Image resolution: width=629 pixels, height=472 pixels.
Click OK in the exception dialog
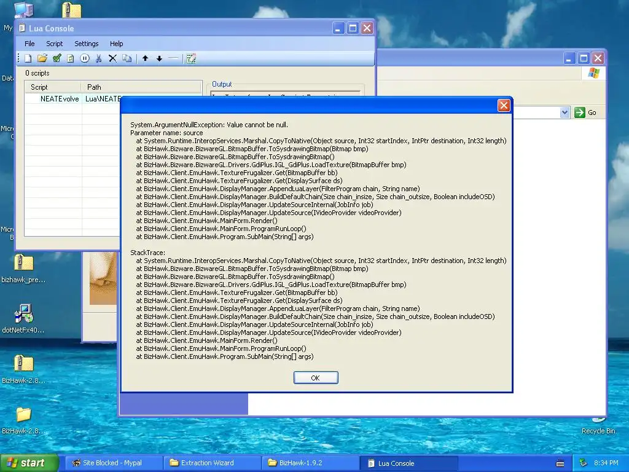click(x=316, y=378)
